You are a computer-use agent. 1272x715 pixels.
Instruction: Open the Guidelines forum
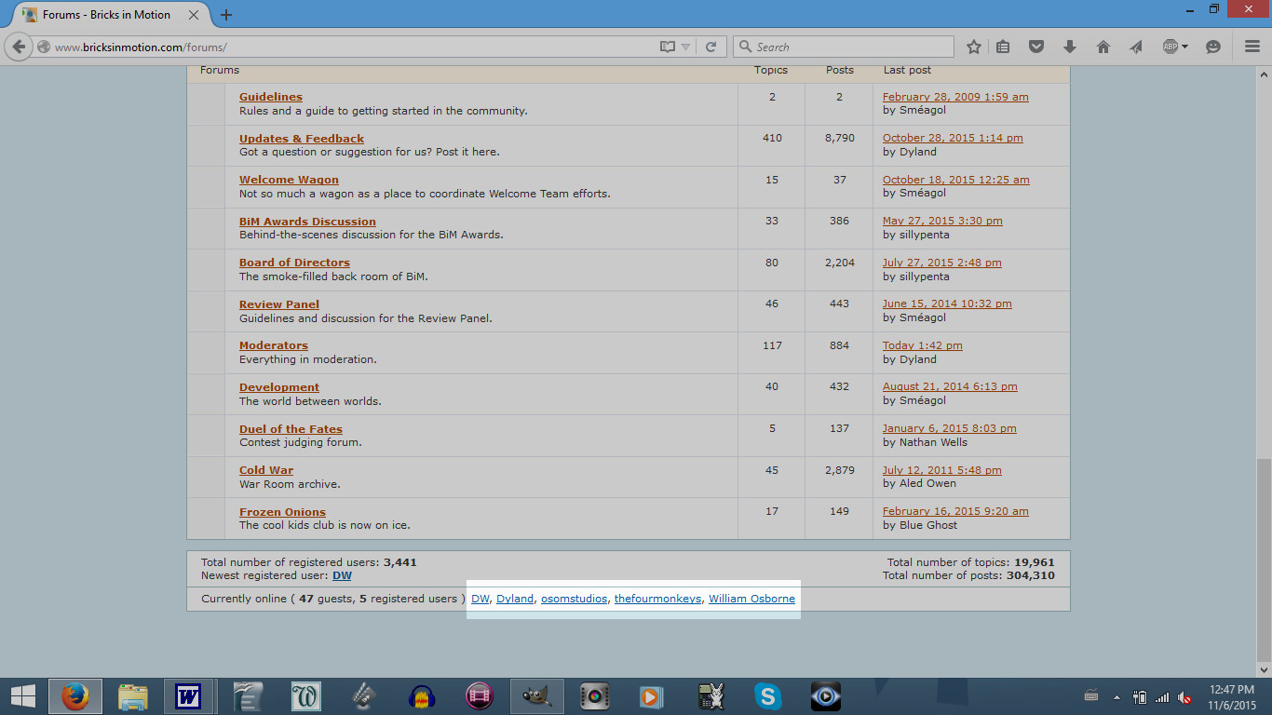(x=271, y=97)
